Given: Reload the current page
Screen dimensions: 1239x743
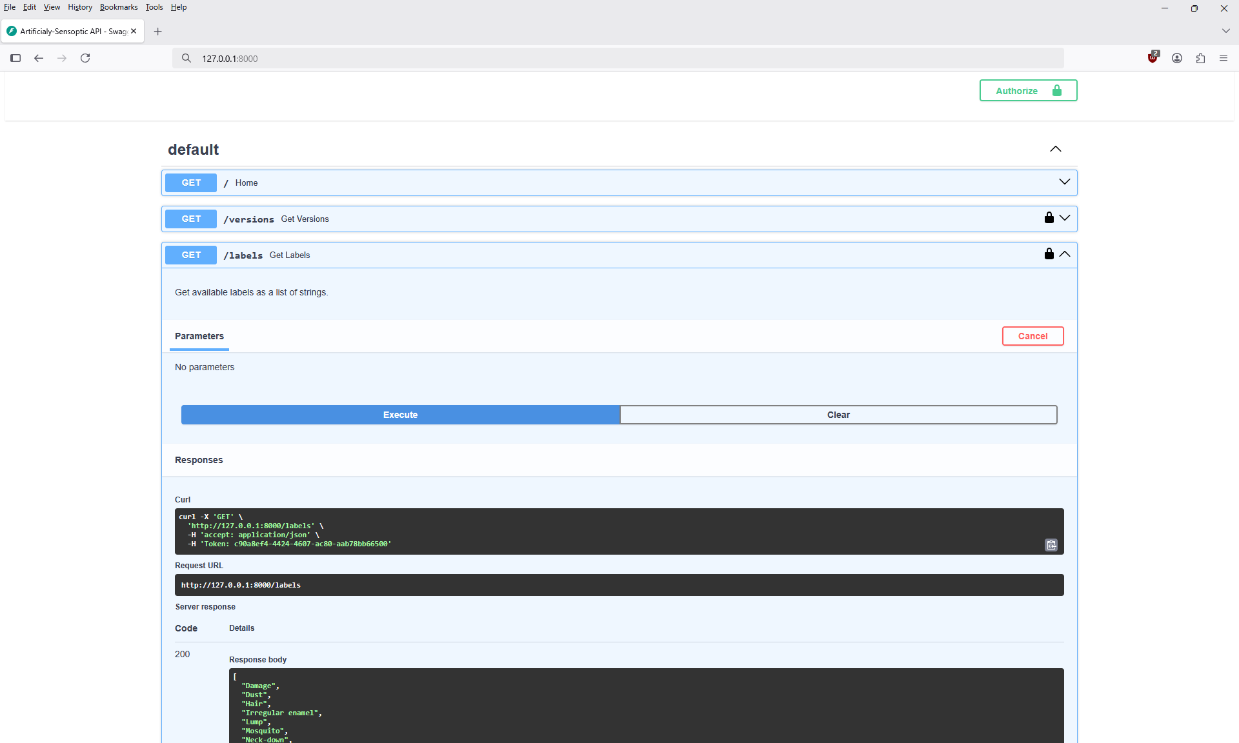Looking at the screenshot, I should click(x=85, y=58).
